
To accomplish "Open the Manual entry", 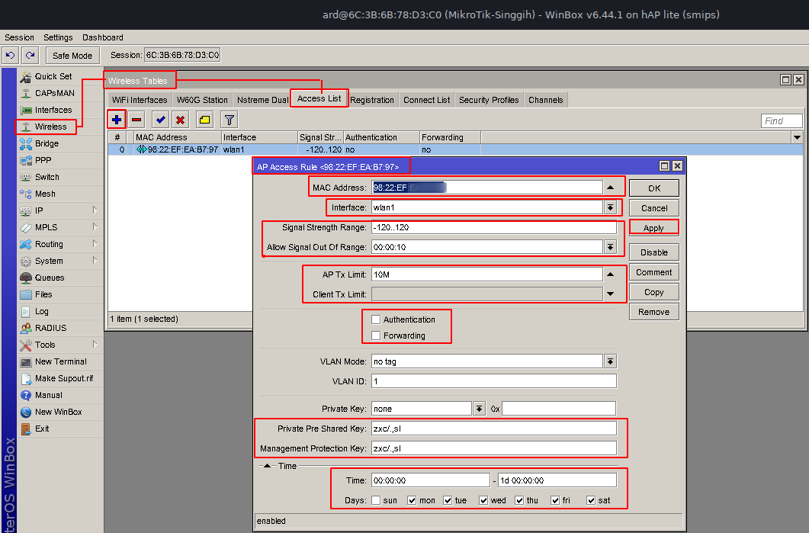I will pyautogui.click(x=48, y=395).
